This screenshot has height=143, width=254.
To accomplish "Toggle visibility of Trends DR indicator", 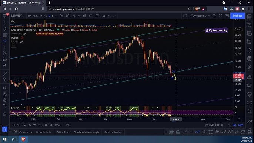I will [24, 34].
